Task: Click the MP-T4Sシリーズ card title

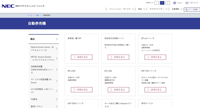Action: pos(149,71)
